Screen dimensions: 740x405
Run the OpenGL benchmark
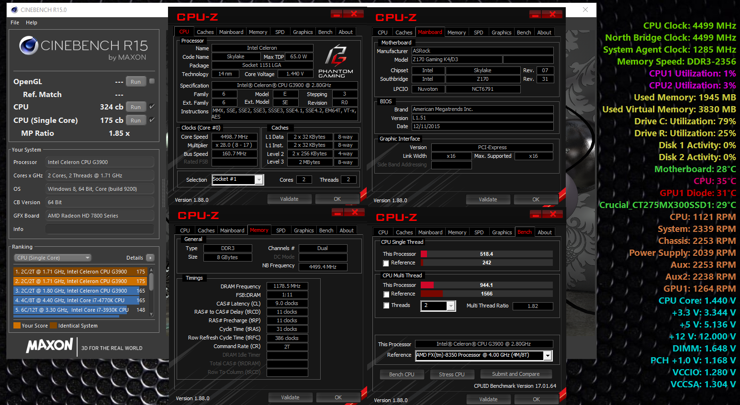point(136,82)
